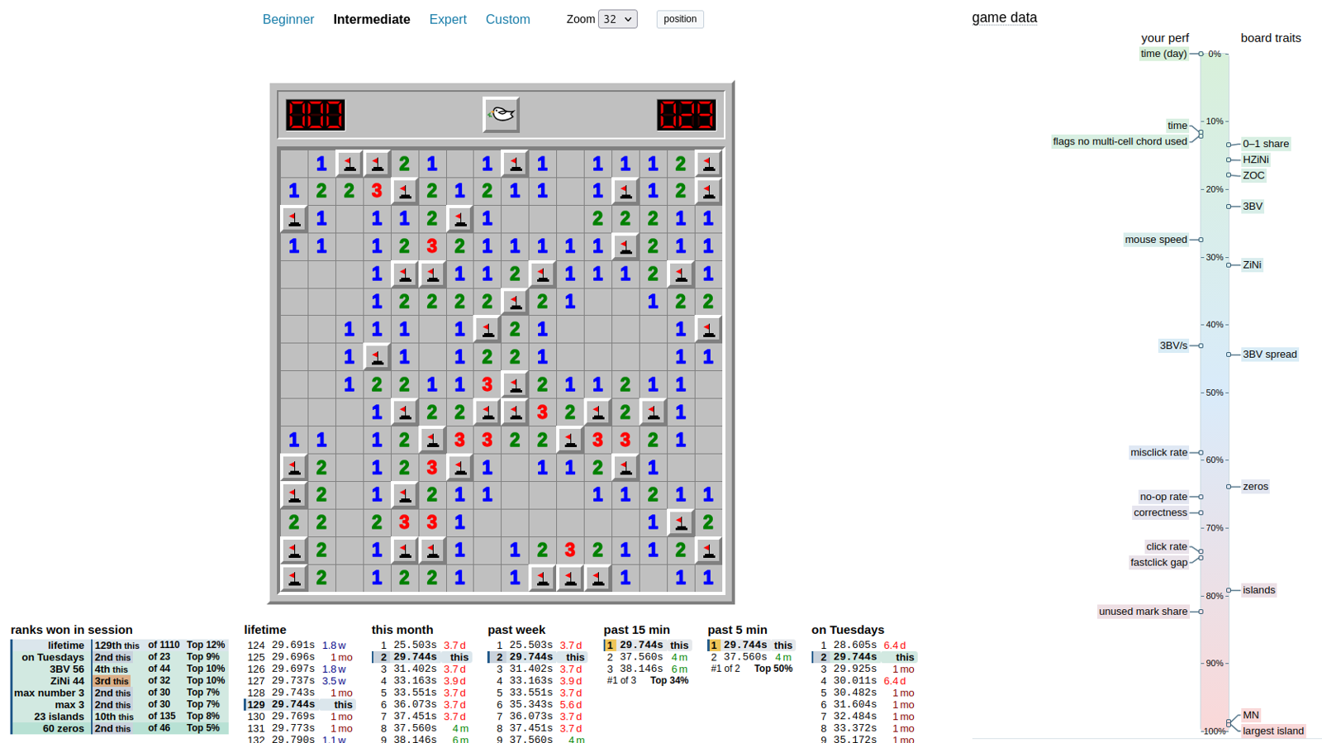Select the 'past week' table heading
This screenshot has height=743, width=1322.
[x=516, y=630]
